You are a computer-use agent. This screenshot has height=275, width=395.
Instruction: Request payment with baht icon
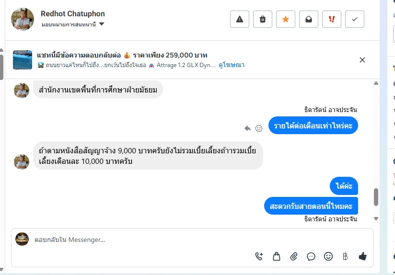point(345,256)
